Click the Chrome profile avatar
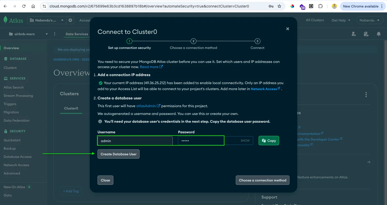Viewport: 387px width, 205px height. point(334,6)
